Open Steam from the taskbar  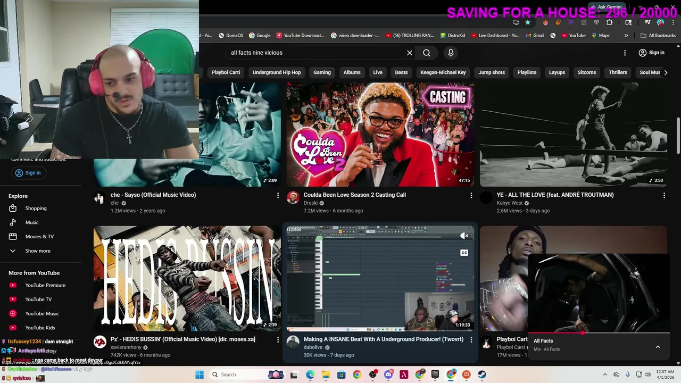pos(482,374)
